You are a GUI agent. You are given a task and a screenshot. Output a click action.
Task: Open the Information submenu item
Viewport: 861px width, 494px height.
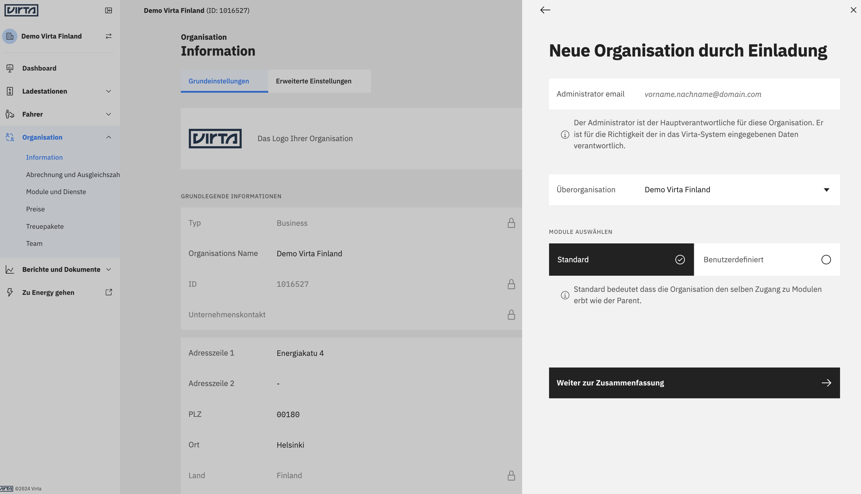click(x=44, y=157)
